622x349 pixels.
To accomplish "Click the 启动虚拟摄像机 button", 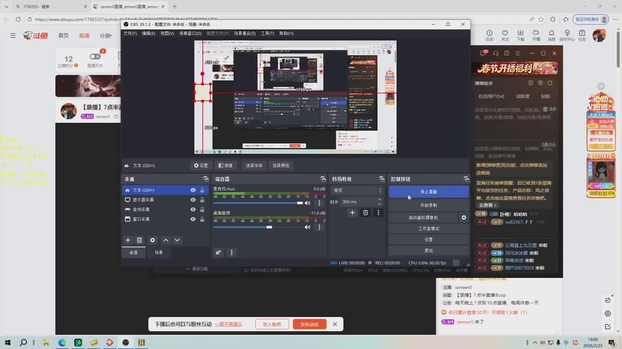I will [423, 218].
